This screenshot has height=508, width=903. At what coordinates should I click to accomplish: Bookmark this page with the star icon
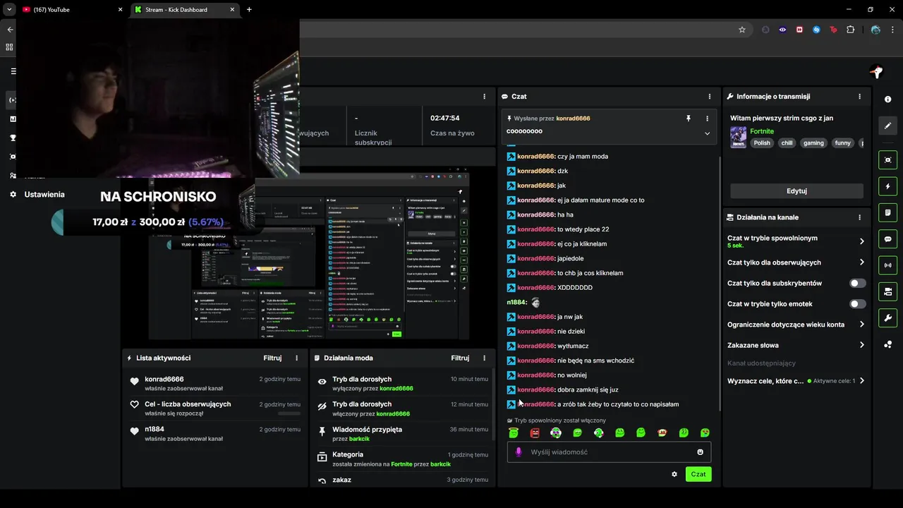(742, 30)
